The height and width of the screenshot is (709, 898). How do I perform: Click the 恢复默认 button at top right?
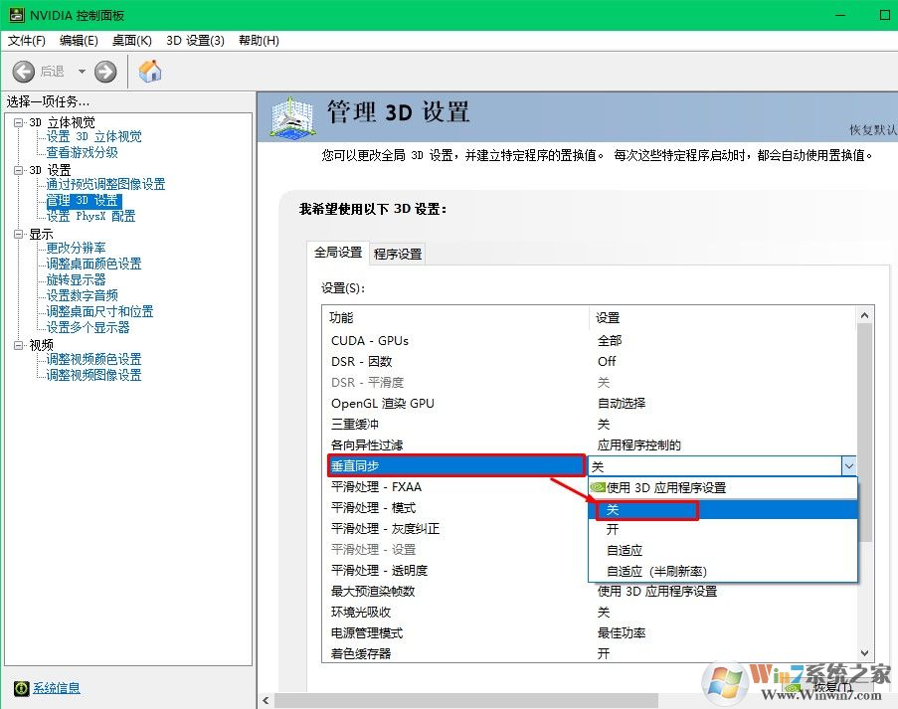click(x=872, y=130)
